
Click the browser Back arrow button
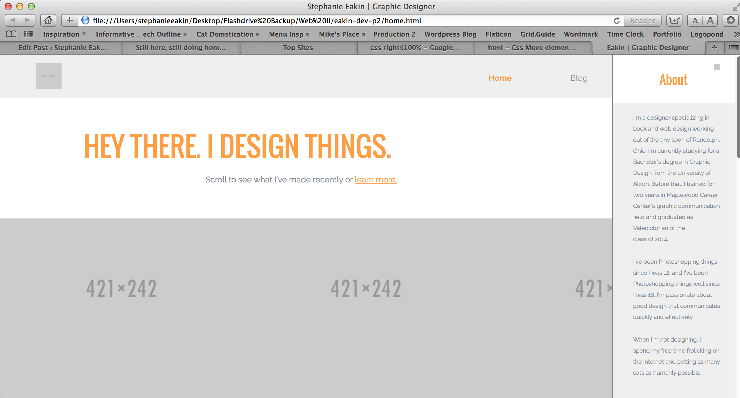(x=12, y=20)
